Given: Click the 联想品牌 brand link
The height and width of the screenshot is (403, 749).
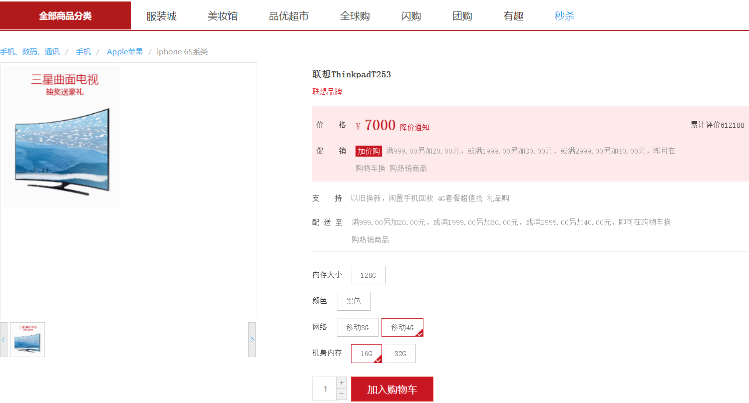Looking at the screenshot, I should [x=327, y=92].
